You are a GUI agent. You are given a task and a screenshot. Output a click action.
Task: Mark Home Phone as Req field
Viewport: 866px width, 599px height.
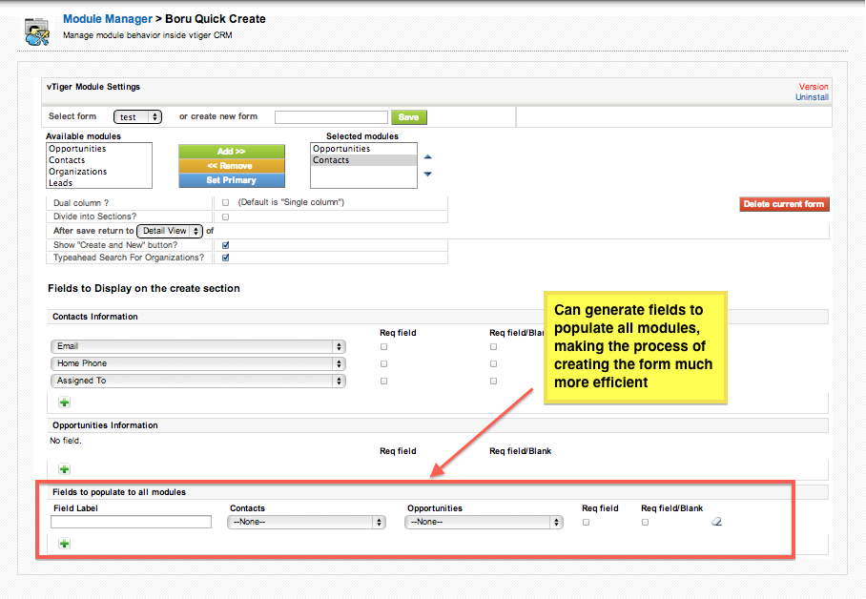(383, 363)
